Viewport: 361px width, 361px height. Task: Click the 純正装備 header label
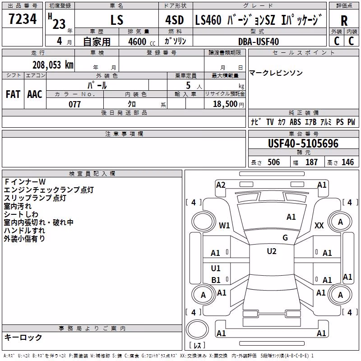tap(304, 112)
